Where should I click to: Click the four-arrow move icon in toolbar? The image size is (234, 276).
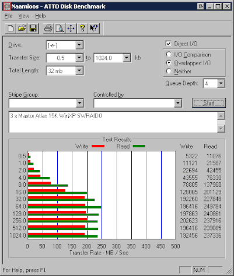click(x=71, y=29)
